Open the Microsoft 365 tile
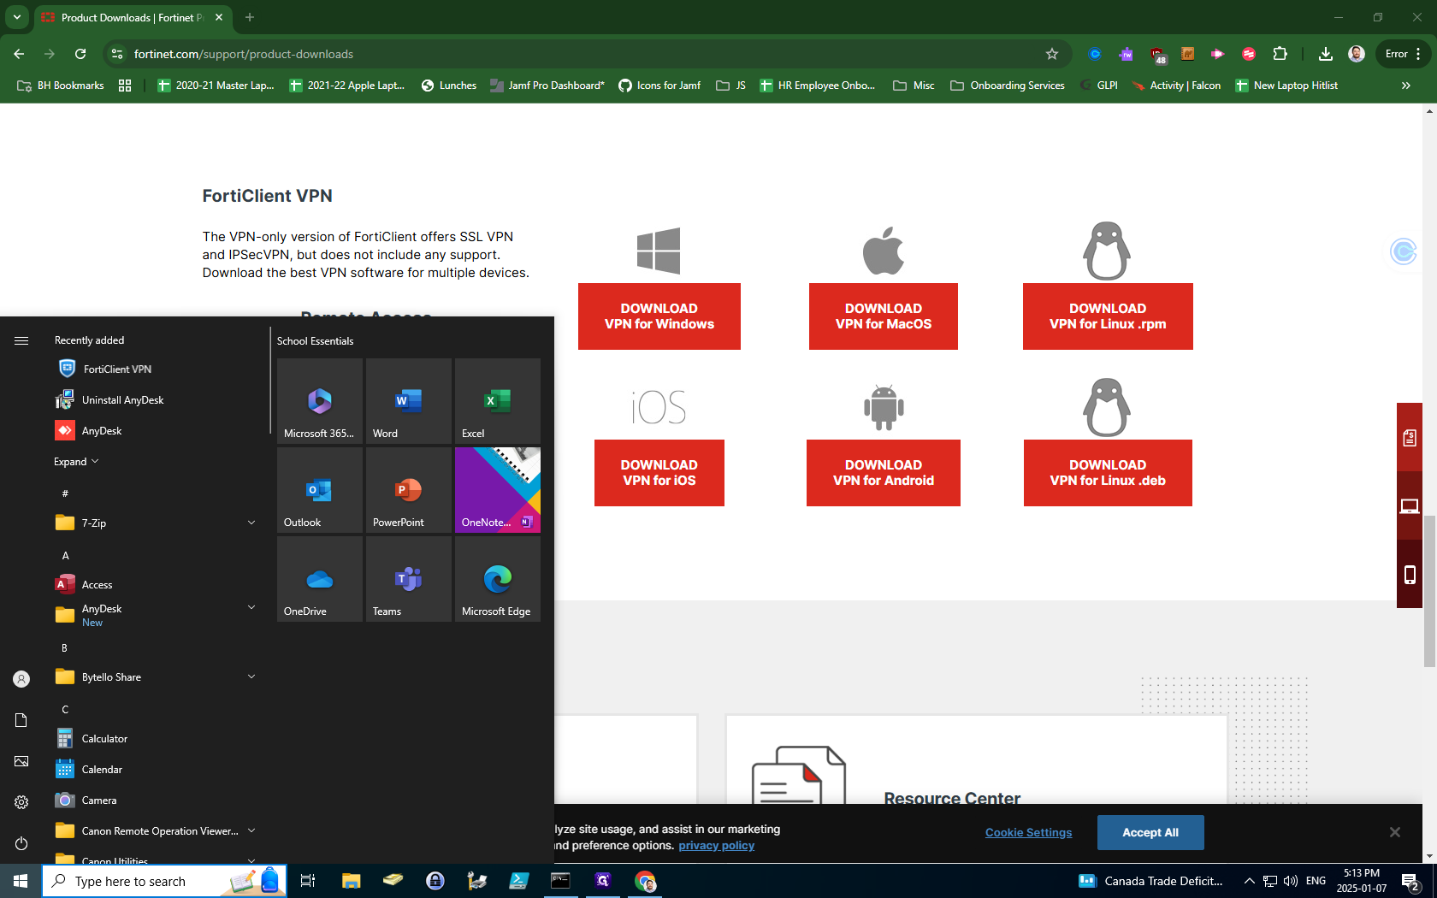The width and height of the screenshot is (1437, 898). point(320,401)
